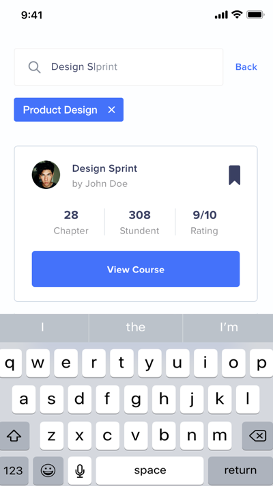Click the search magnifier icon
Screen dimensions: 273x486
(x=34, y=67)
